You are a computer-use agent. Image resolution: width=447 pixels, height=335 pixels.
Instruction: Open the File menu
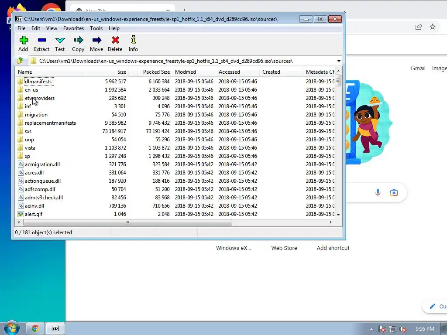[21, 28]
